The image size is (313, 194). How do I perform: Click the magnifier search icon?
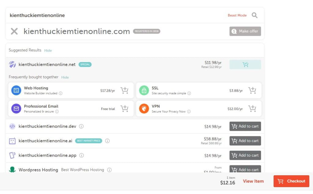(x=255, y=15)
